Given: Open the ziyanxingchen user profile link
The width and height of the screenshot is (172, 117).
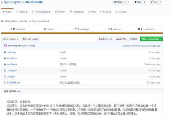Looking at the screenshot, I should (13, 2).
